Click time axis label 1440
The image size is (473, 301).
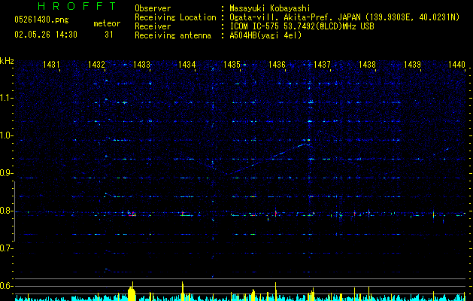pos(456,64)
